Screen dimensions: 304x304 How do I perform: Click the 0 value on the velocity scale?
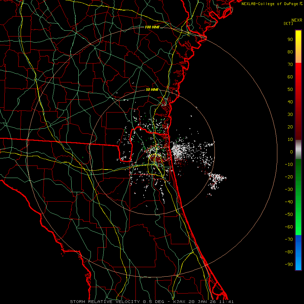point(292,152)
